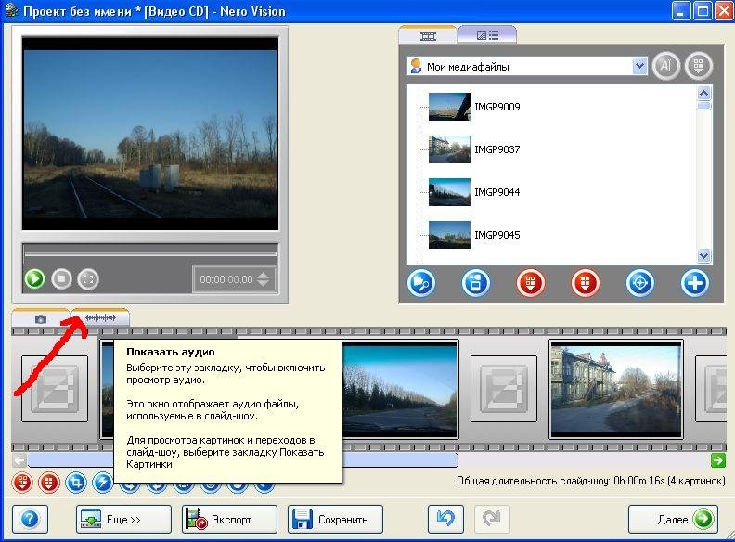Switch to the effects list tab
The width and height of the screenshot is (735, 542).
(x=487, y=35)
